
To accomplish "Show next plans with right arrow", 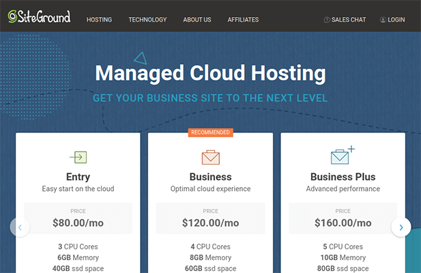I will pyautogui.click(x=401, y=227).
